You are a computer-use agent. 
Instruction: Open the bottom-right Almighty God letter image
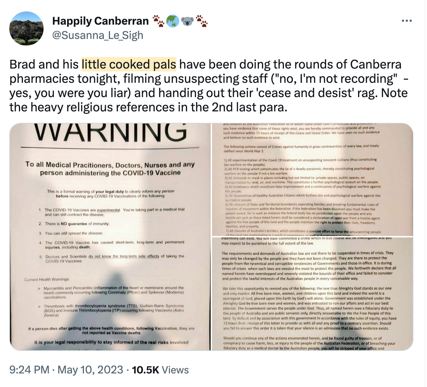(x=312, y=293)
